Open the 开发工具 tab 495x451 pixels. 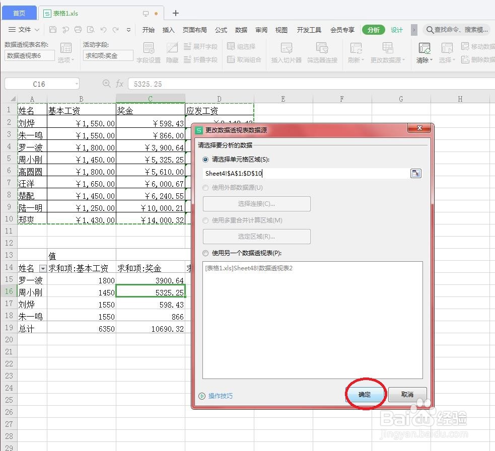(x=309, y=30)
